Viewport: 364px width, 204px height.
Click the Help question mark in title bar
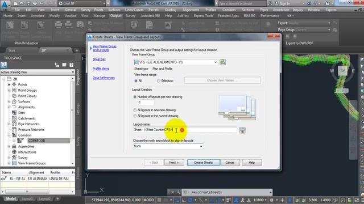click(x=328, y=3)
